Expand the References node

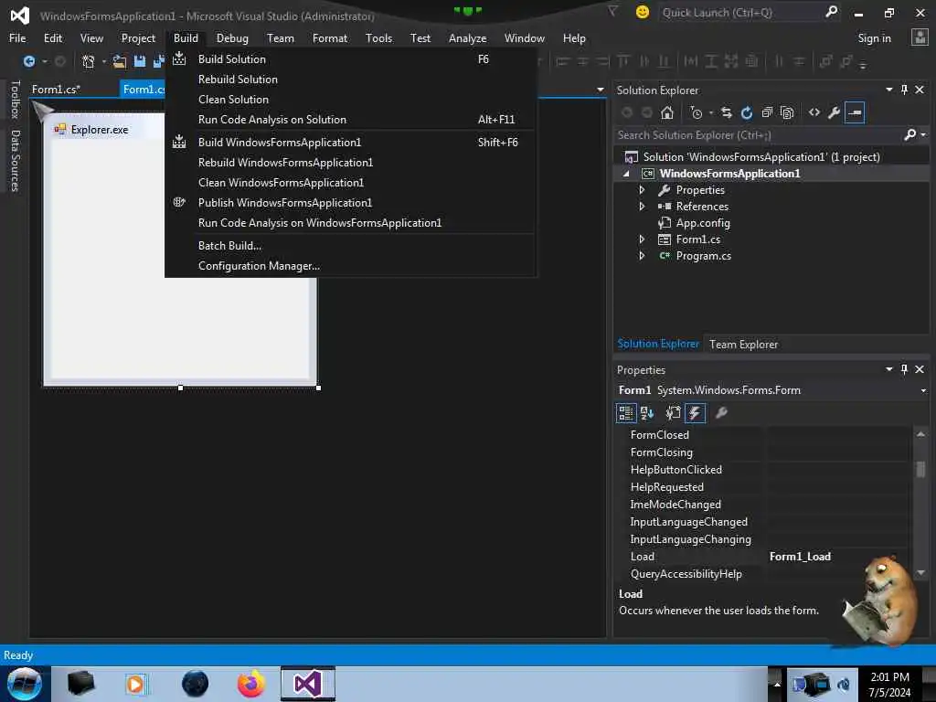click(x=642, y=207)
